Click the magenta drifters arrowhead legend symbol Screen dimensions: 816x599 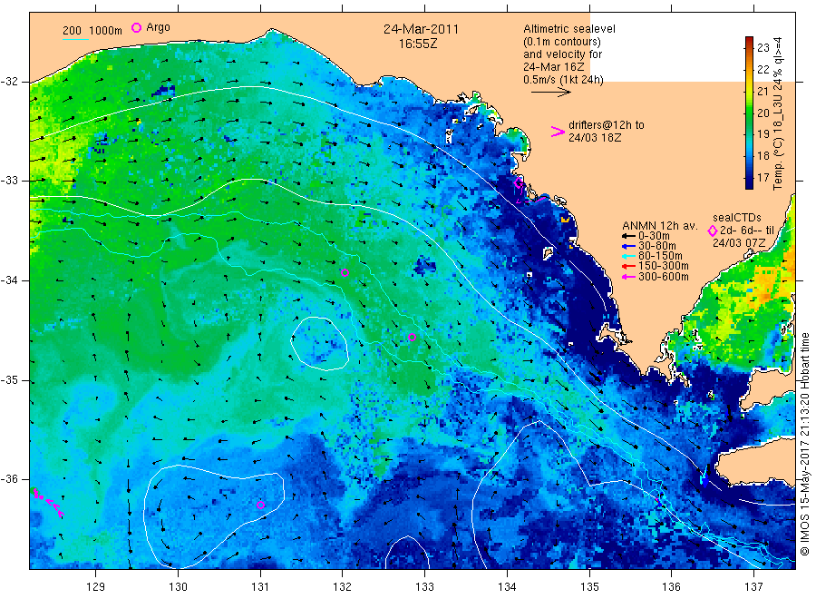click(x=558, y=132)
